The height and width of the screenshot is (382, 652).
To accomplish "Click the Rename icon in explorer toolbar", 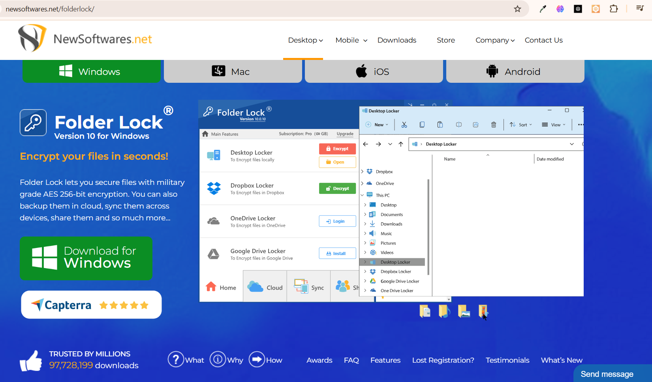I will pyautogui.click(x=458, y=125).
